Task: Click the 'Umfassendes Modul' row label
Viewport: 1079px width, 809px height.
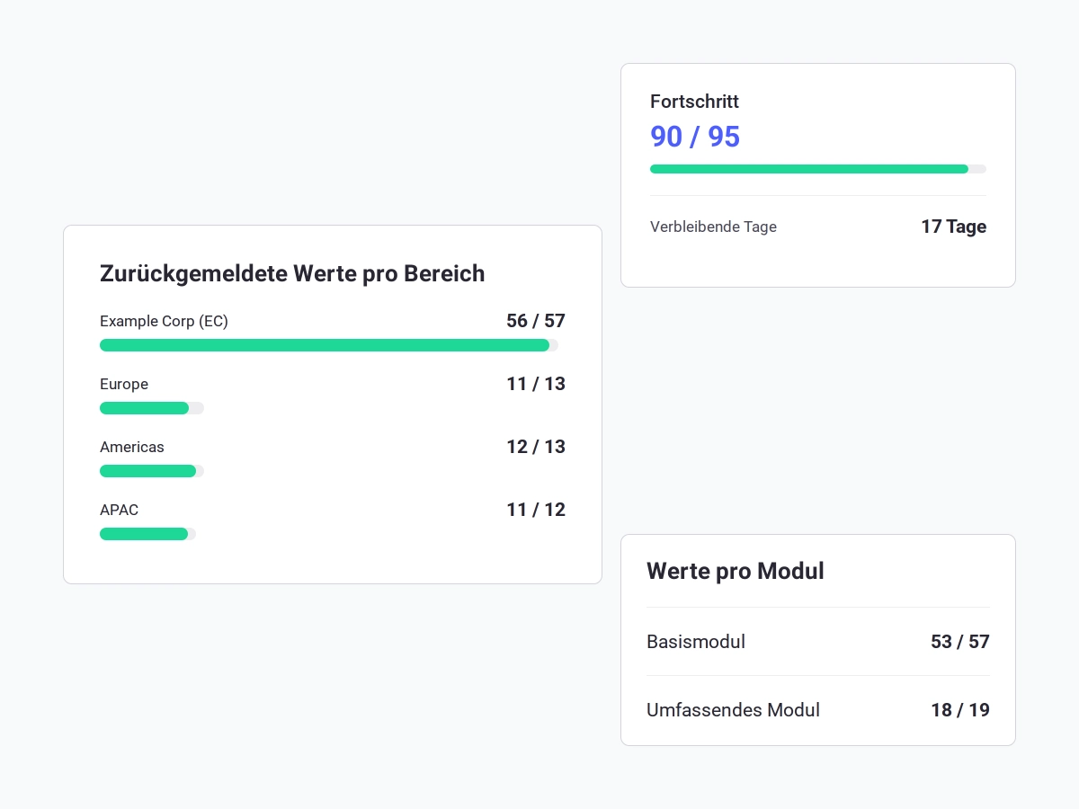Action: 733,710
